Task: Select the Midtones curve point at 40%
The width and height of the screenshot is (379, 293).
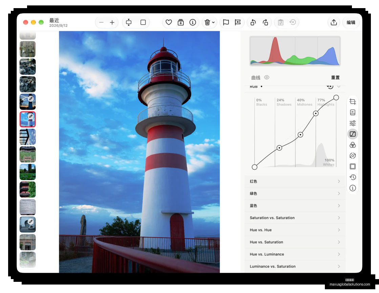Action: point(300,134)
